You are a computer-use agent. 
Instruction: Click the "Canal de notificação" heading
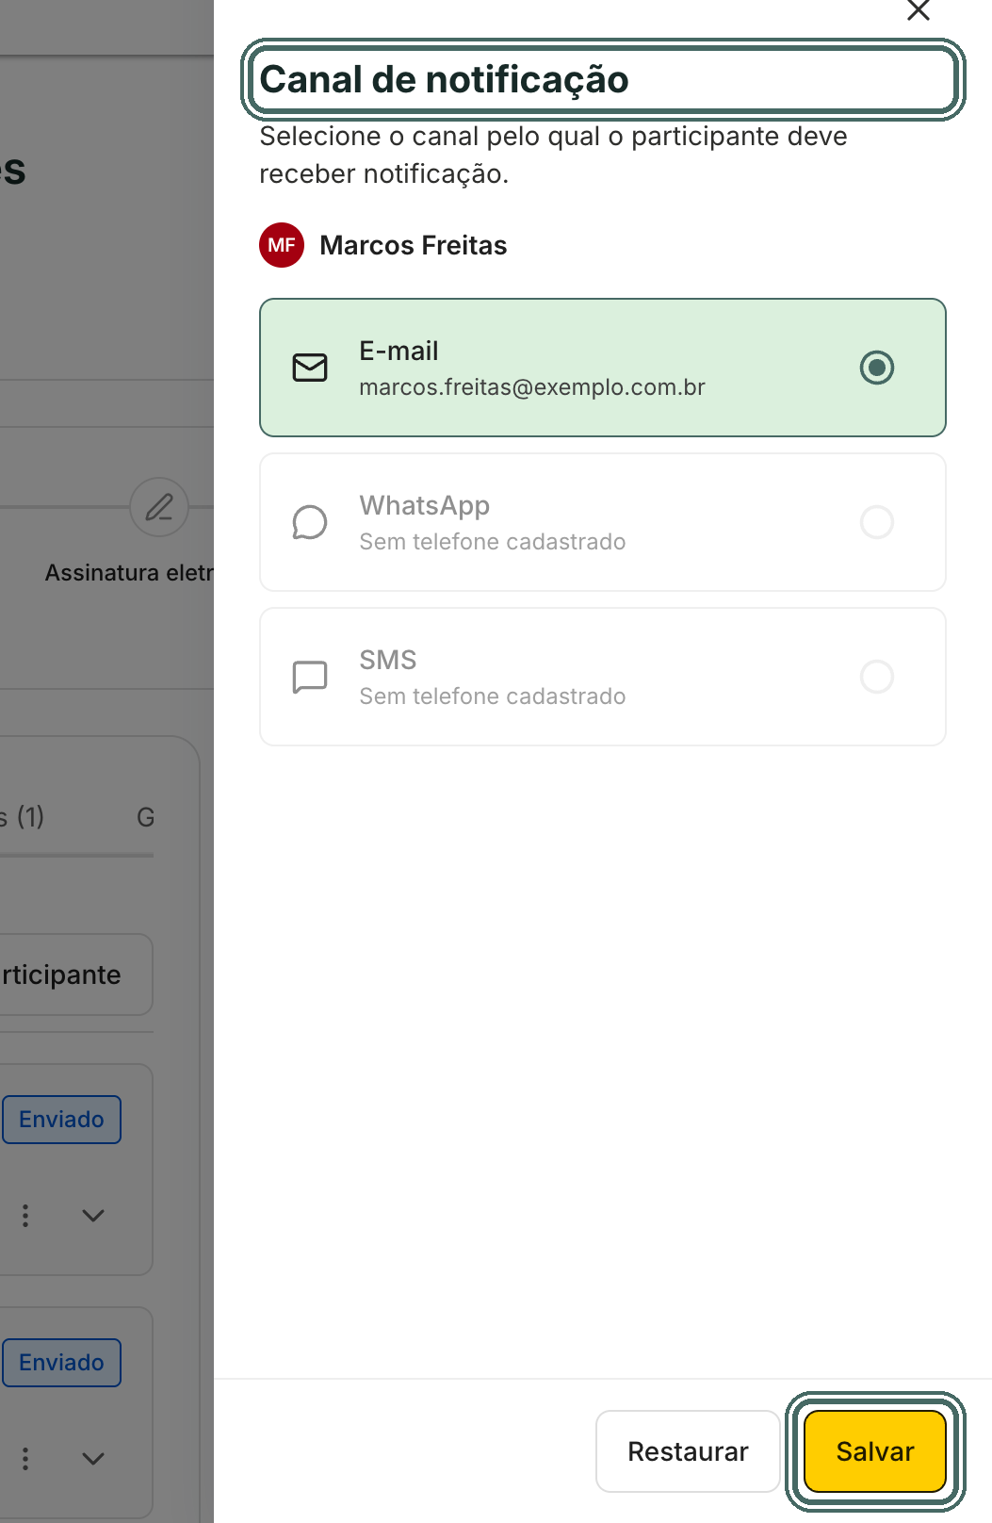tap(444, 80)
